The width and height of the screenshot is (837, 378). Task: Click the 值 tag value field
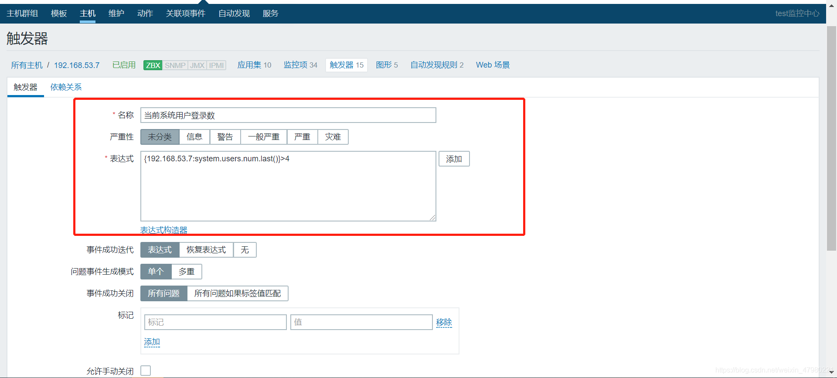361,322
